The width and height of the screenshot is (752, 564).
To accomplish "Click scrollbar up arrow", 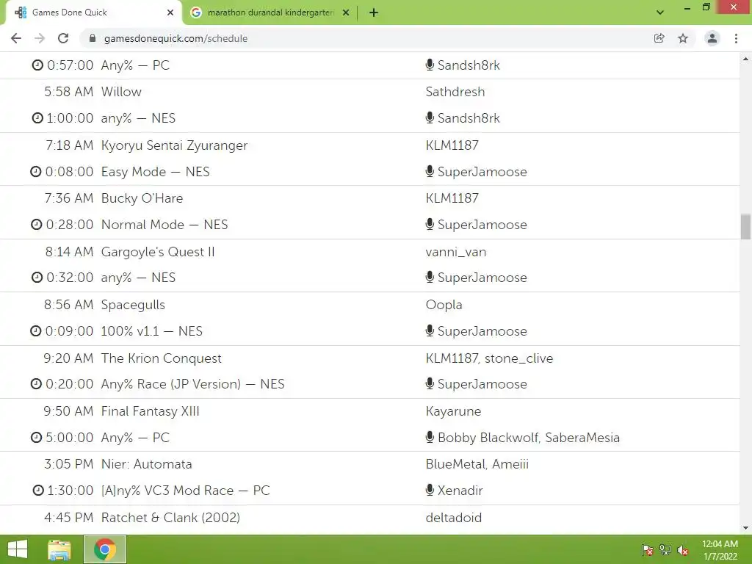I will pyautogui.click(x=745, y=59).
